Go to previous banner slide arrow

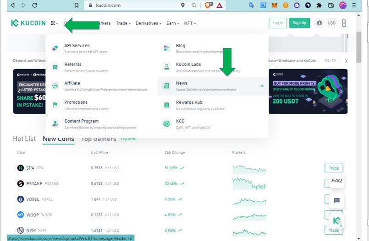[19, 91]
